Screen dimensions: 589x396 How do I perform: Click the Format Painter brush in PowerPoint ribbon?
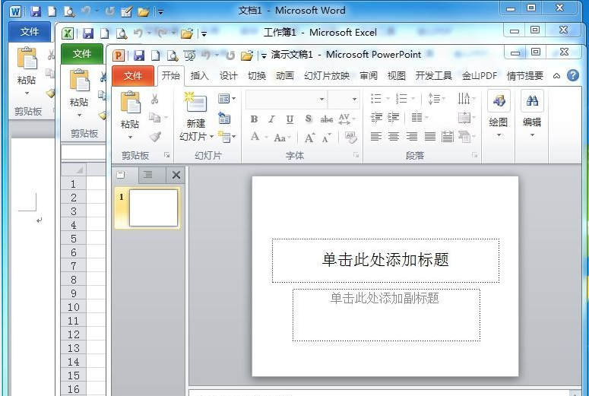155,137
